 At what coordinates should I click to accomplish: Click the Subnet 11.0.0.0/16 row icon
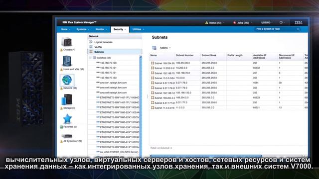coord(153,108)
